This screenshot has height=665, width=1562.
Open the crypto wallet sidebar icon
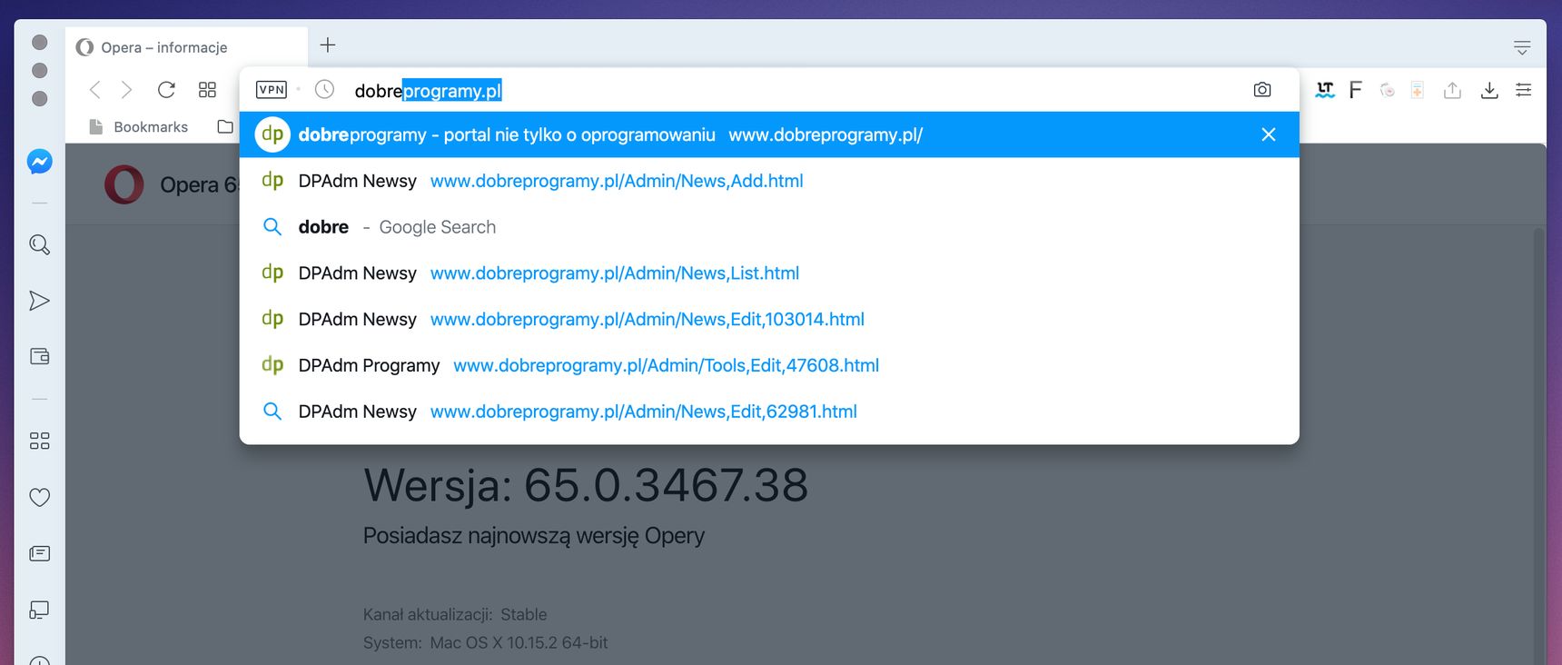tap(39, 356)
